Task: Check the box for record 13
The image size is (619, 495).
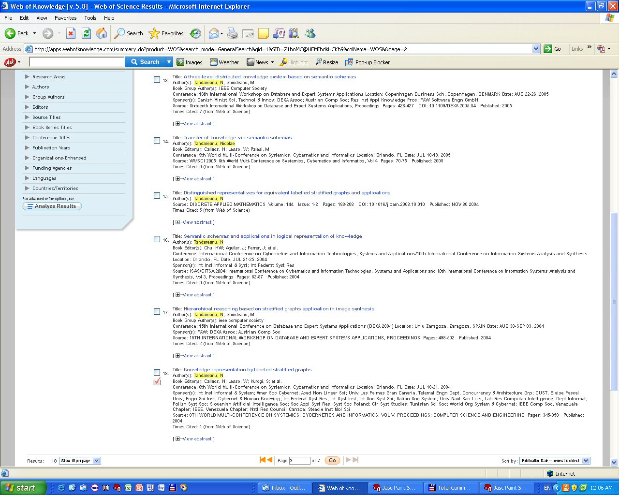Action: [x=157, y=80]
